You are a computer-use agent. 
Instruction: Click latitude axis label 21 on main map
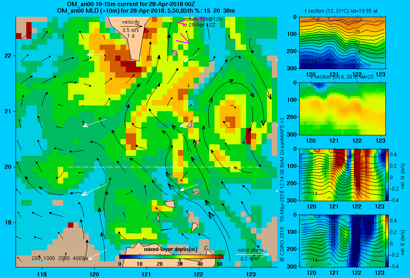point(8,111)
